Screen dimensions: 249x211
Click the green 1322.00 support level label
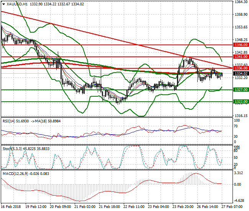pos(241,101)
